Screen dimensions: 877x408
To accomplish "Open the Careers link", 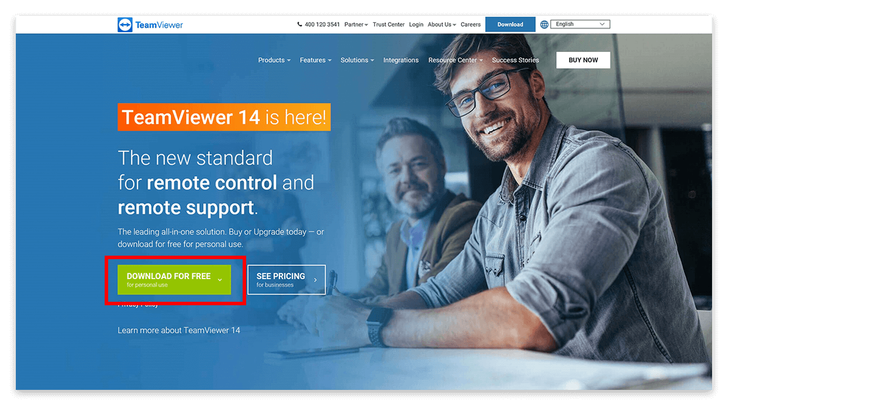I will 471,25.
